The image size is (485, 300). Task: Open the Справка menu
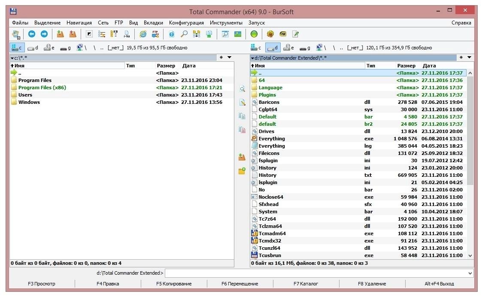461,23
